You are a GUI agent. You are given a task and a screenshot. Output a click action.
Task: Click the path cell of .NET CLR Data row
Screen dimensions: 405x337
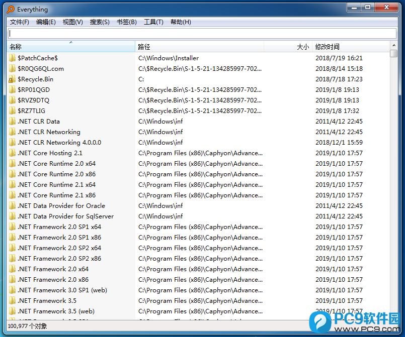pos(160,122)
